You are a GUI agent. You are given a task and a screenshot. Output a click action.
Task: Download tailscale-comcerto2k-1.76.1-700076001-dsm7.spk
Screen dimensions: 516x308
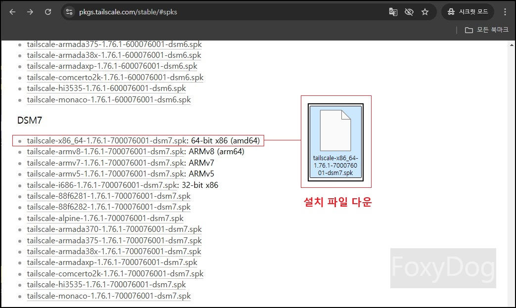[115, 273]
